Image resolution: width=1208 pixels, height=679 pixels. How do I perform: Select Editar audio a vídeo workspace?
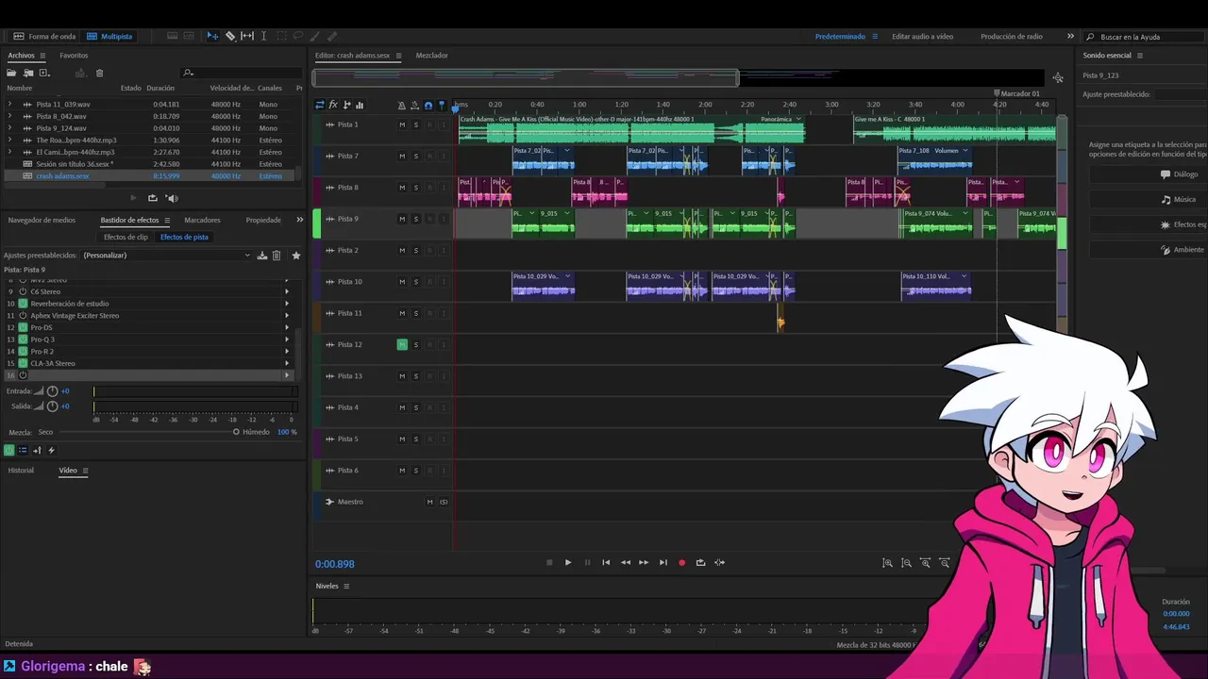922,36
